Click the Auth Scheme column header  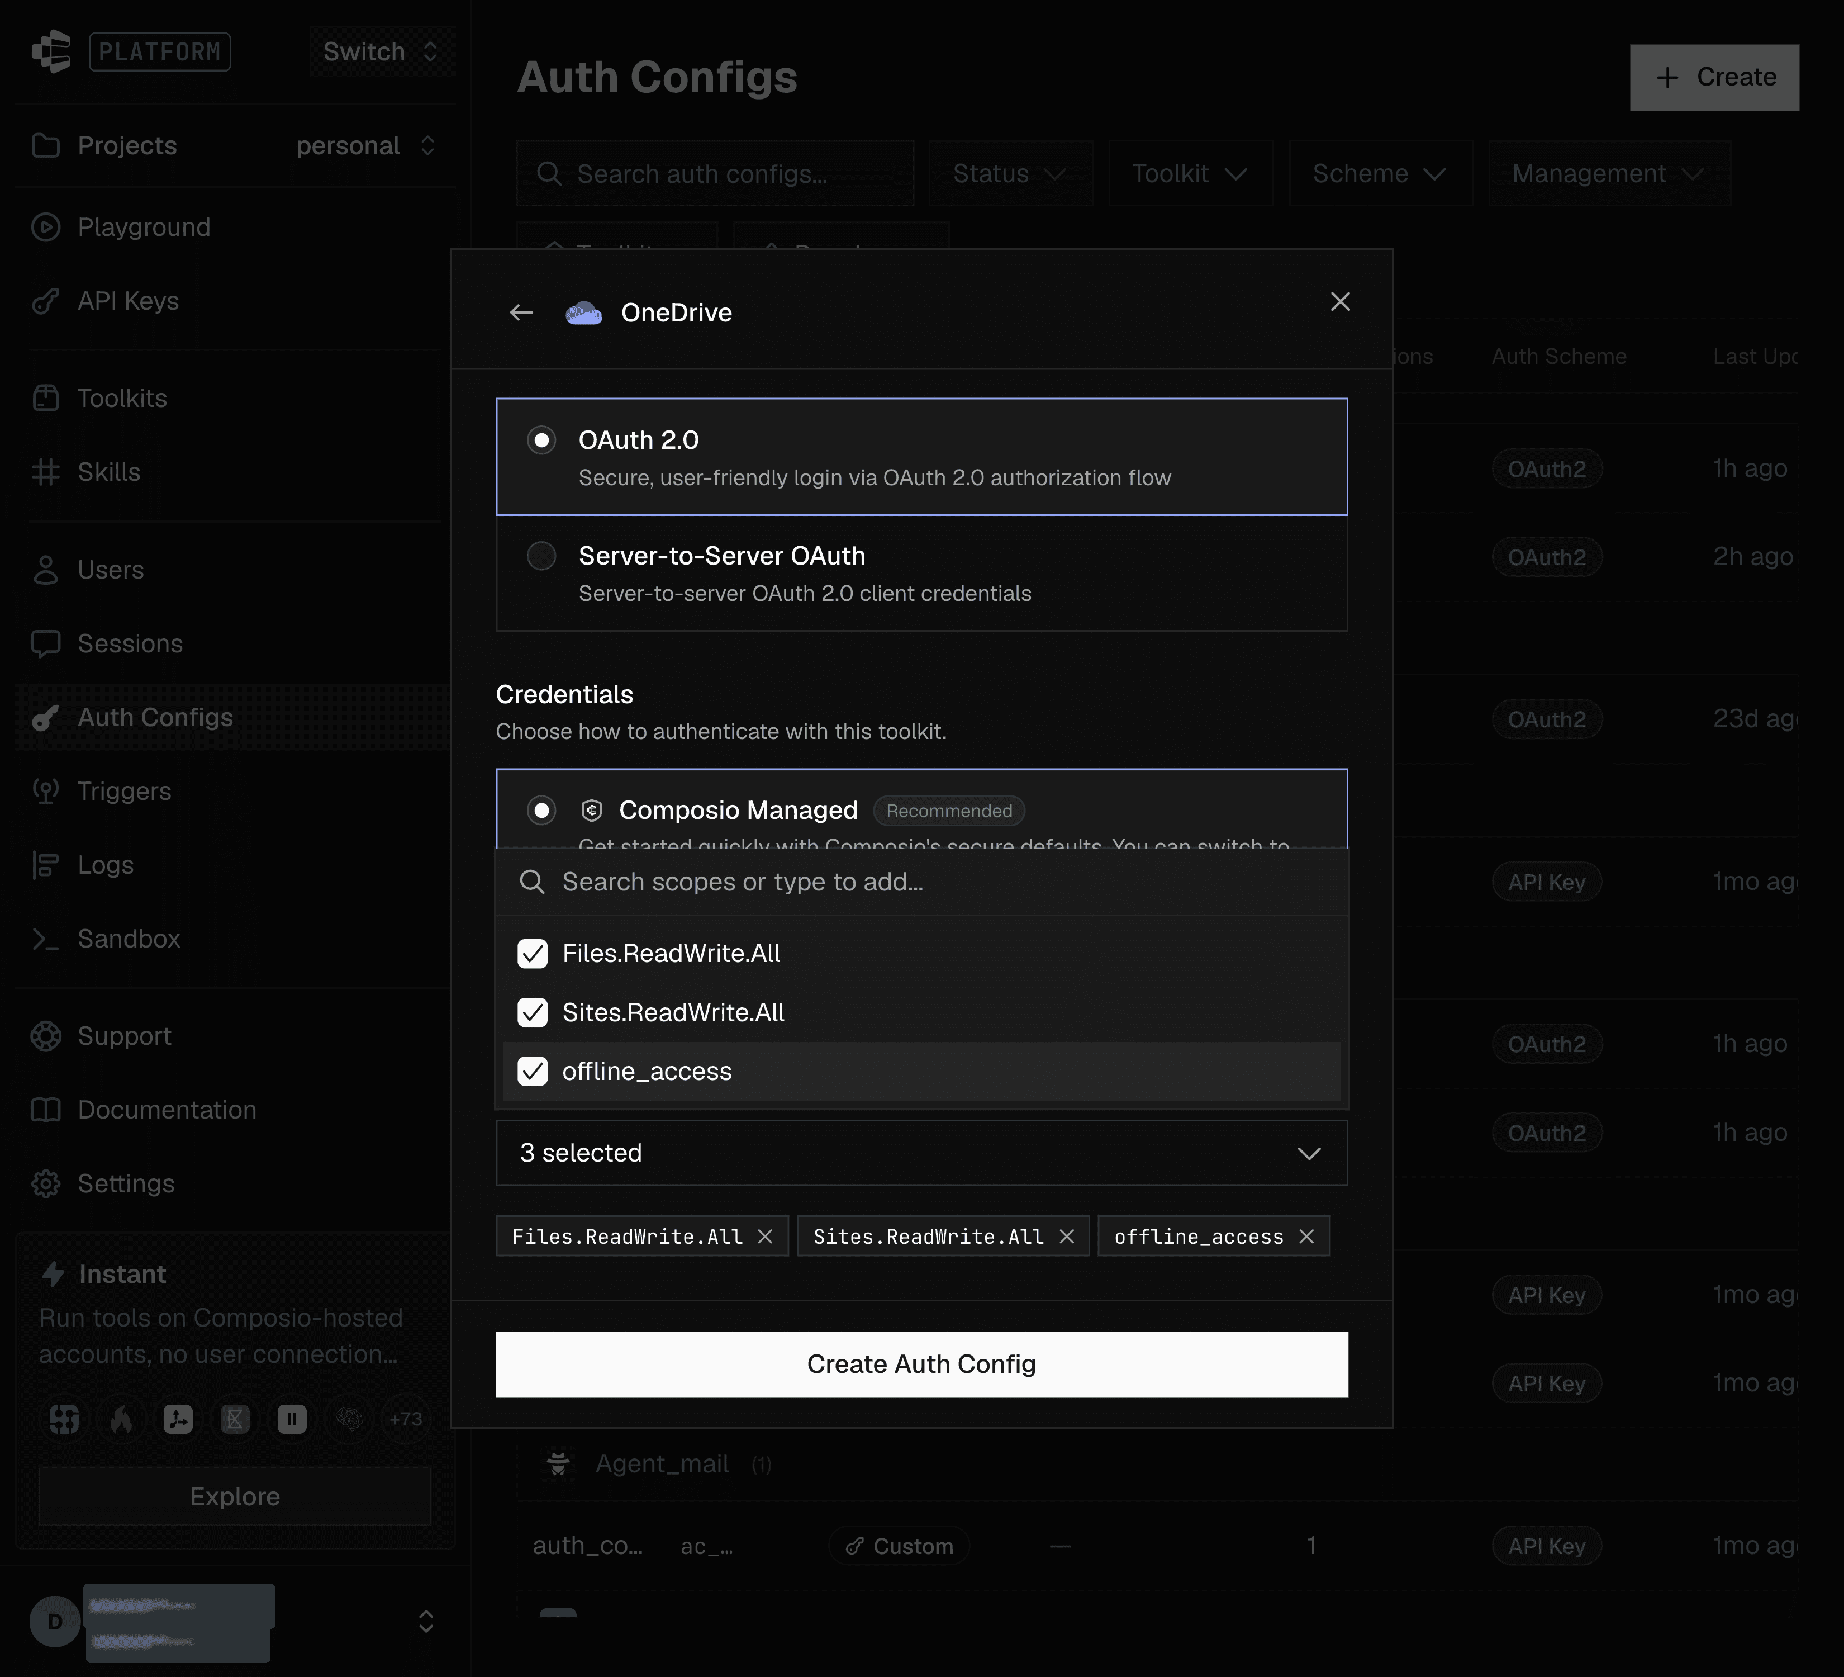coord(1558,357)
